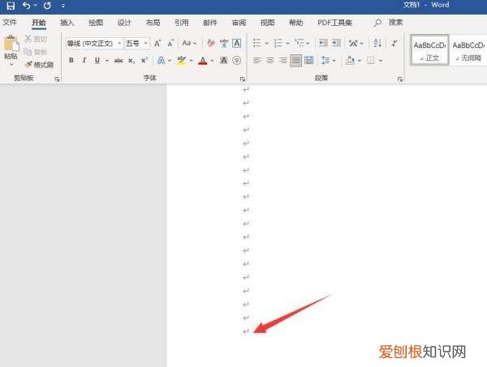487x367 pixels.
Task: Open the 引用 tab
Action: click(181, 23)
